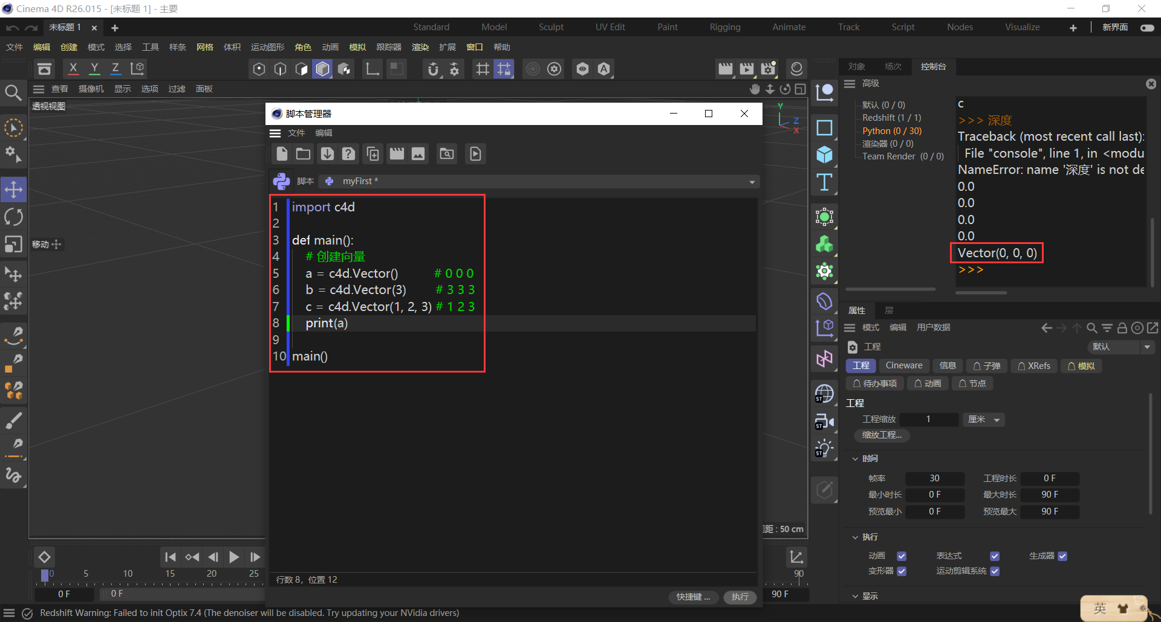Open the 信息 tab button
Screen dimensions: 1161x622
coord(948,366)
